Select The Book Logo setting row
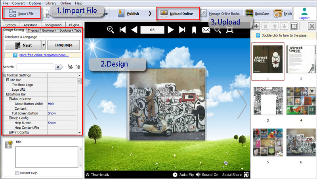The image size is (317, 179). coord(40,85)
